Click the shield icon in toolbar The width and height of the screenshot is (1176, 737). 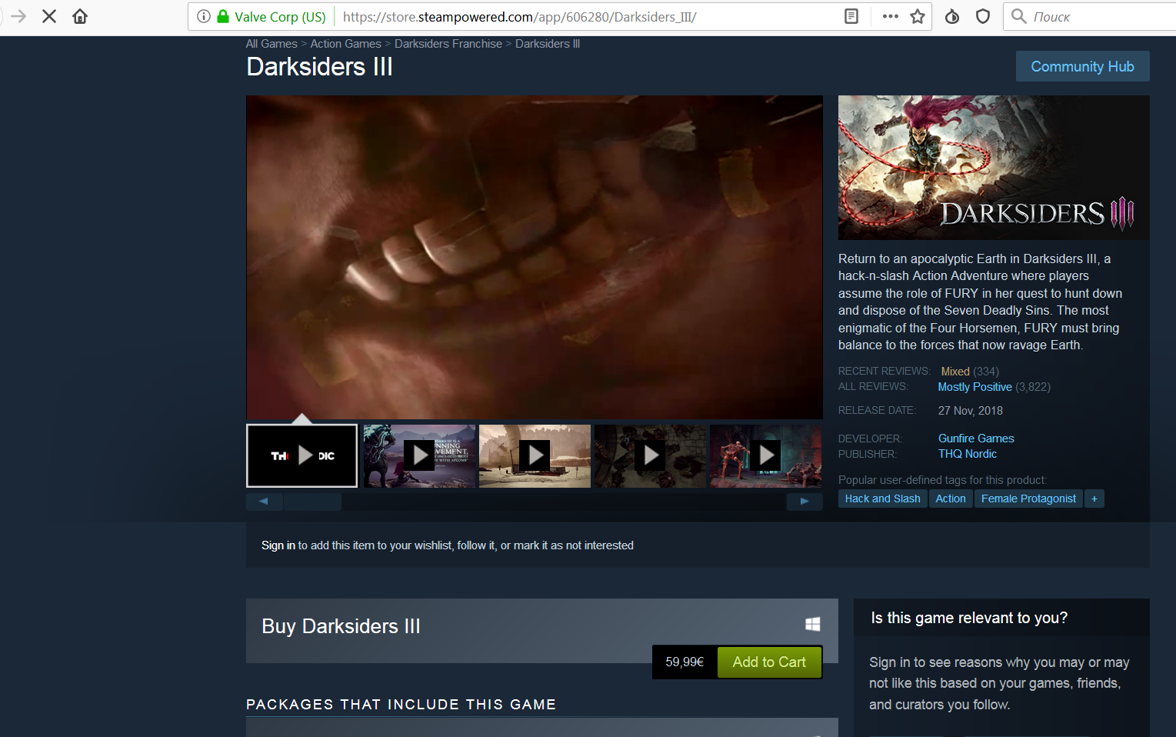pos(983,16)
